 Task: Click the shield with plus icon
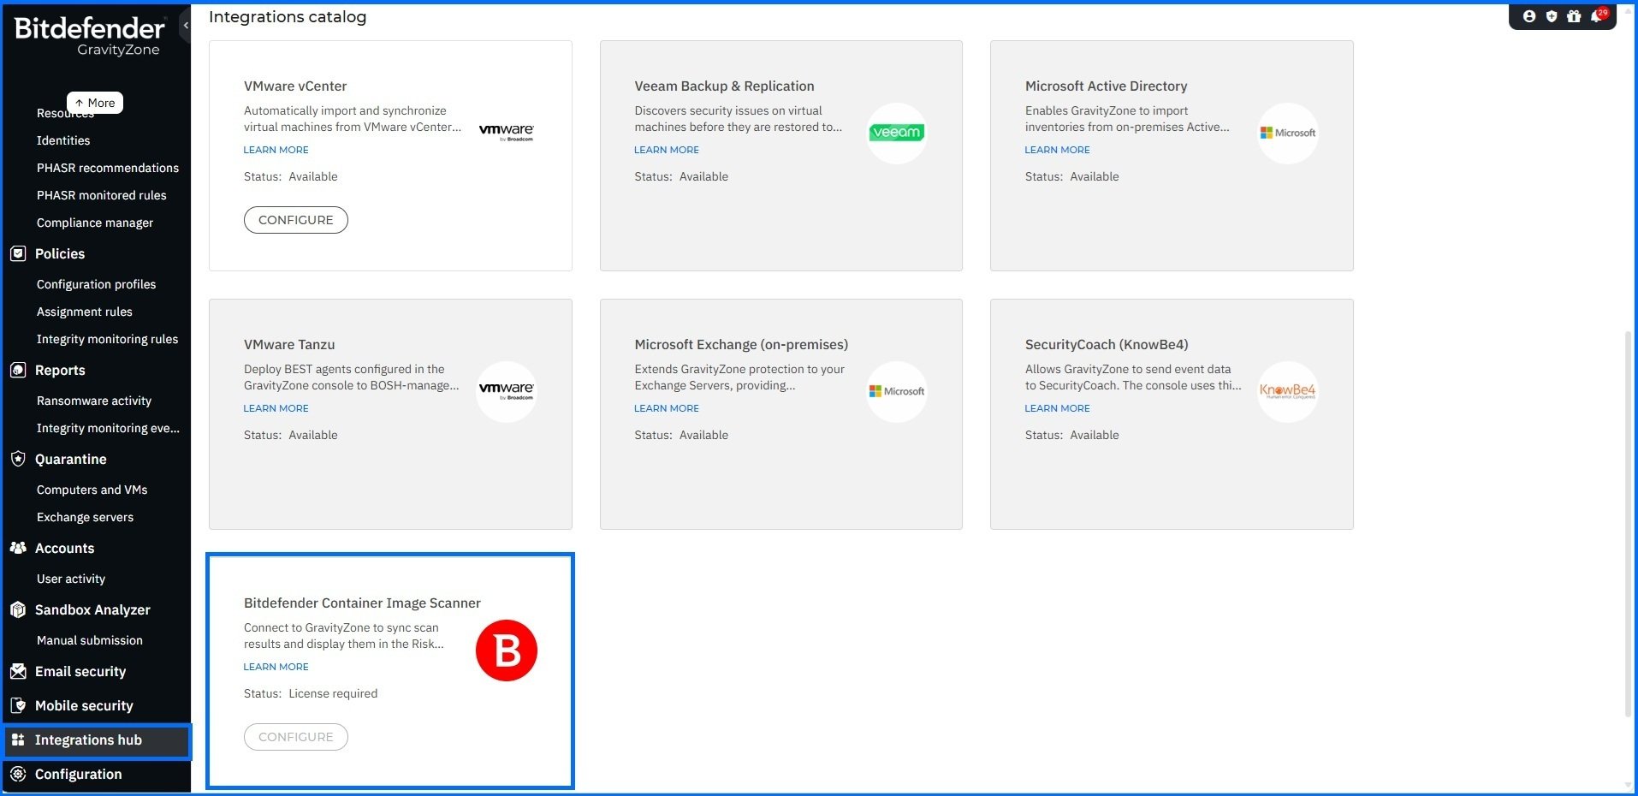point(1552,16)
